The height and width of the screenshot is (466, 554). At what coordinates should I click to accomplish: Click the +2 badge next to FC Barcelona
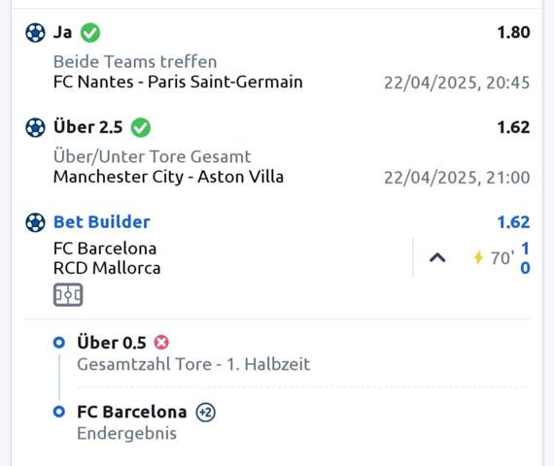point(206,412)
